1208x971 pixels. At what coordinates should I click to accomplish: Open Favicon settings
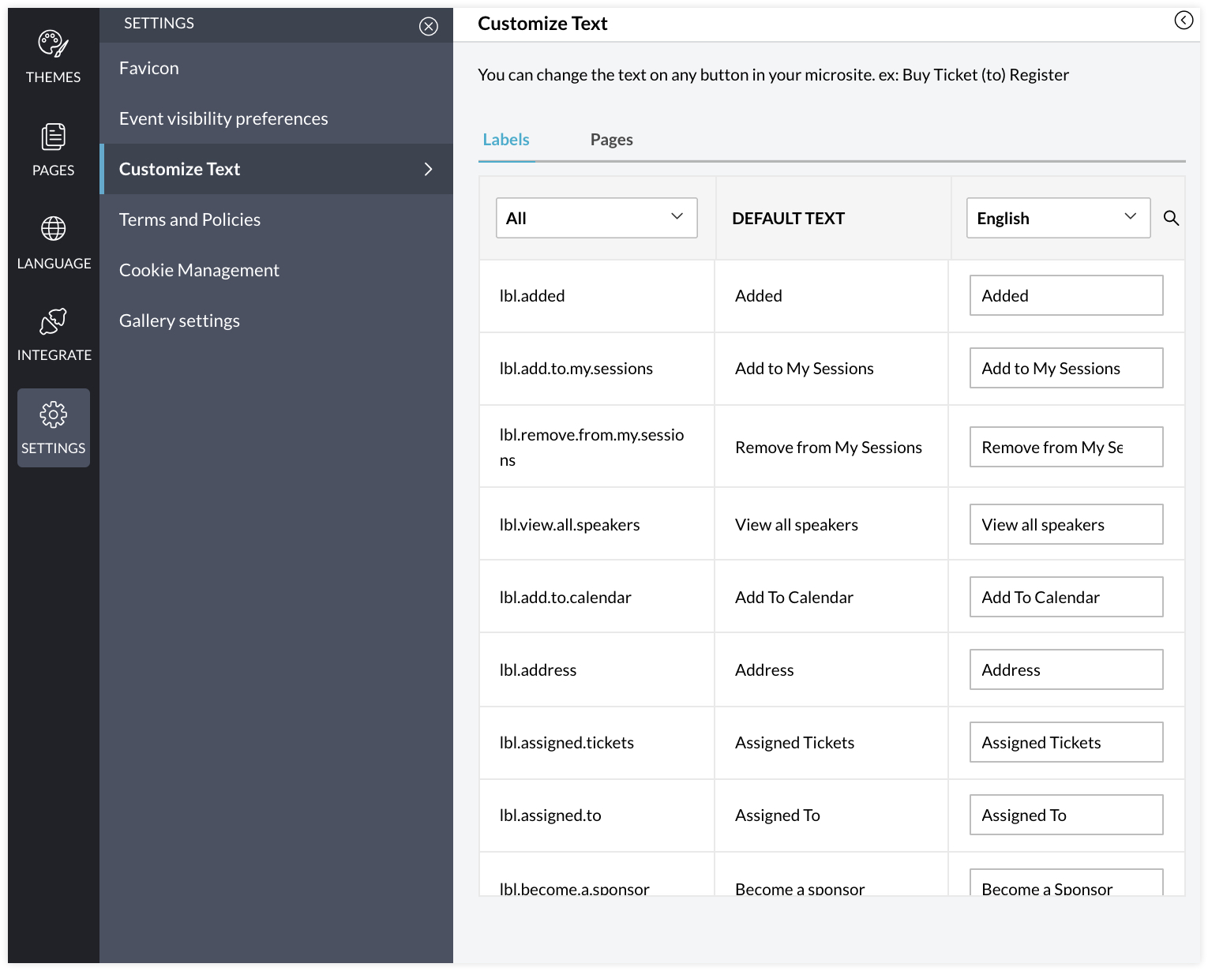point(149,68)
